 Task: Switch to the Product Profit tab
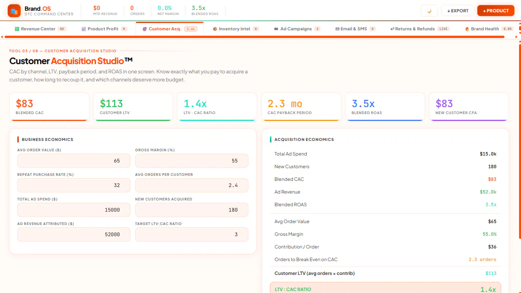pos(104,29)
